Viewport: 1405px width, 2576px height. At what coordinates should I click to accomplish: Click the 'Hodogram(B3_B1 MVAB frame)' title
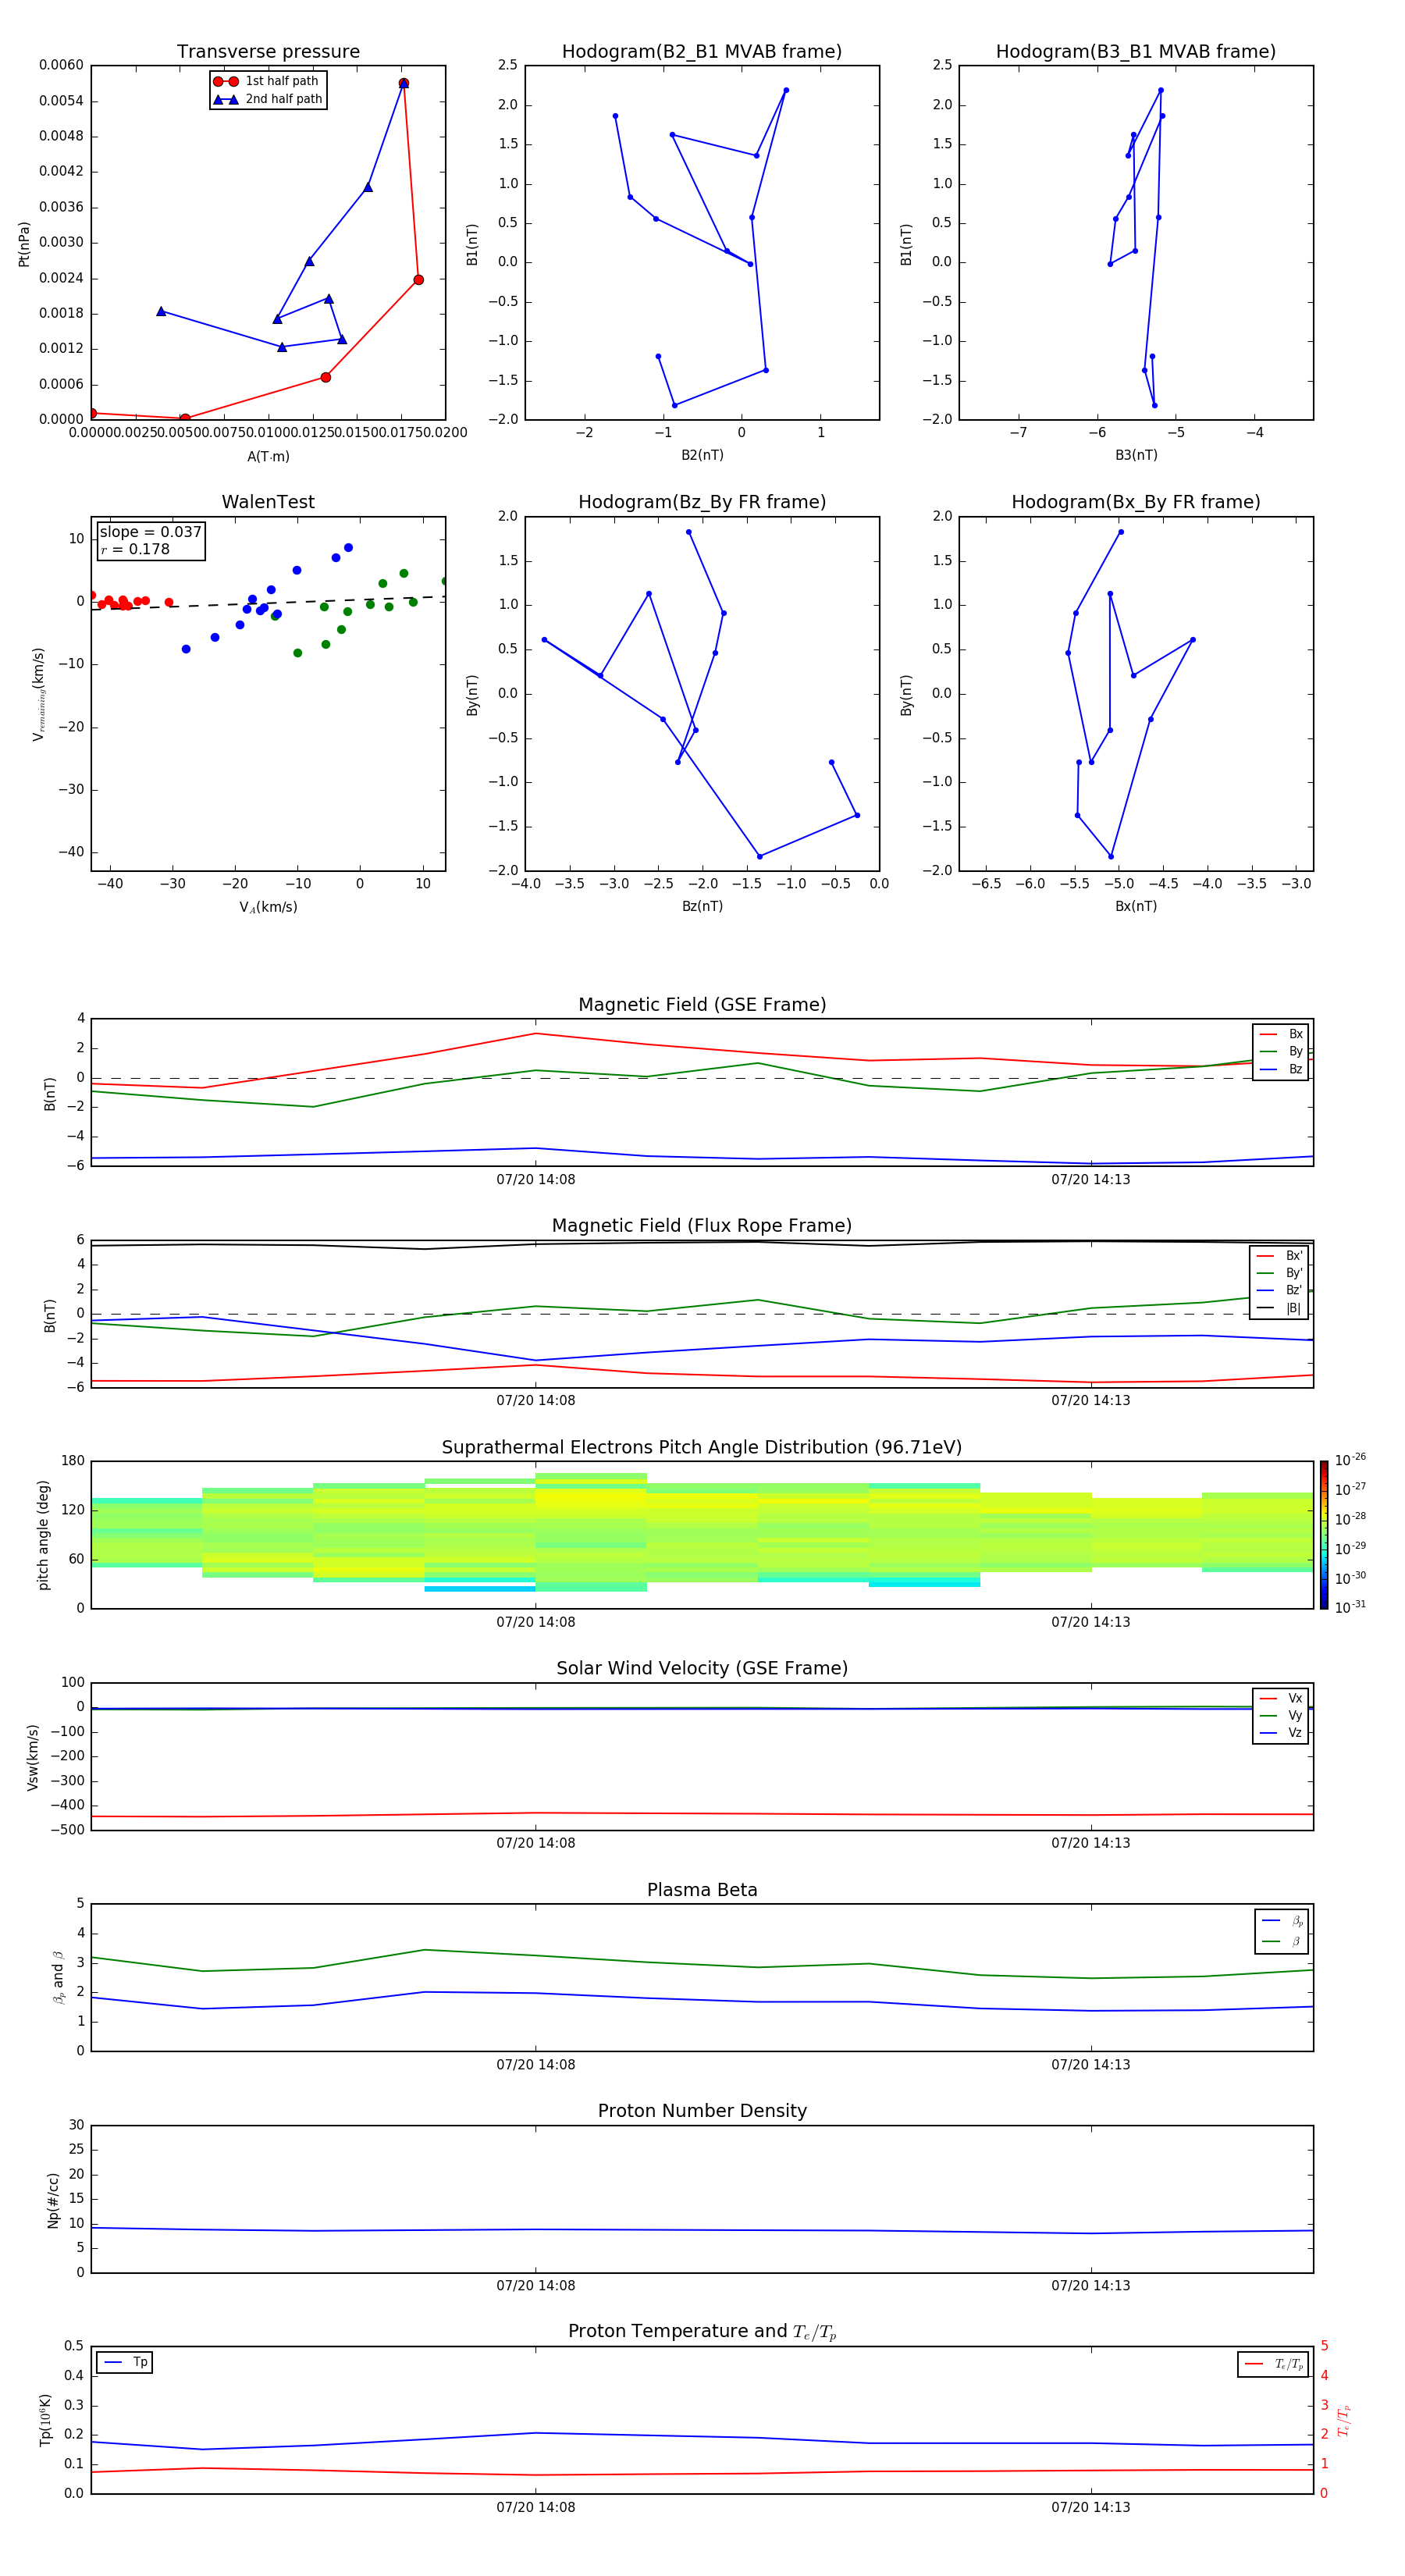coord(1136,52)
